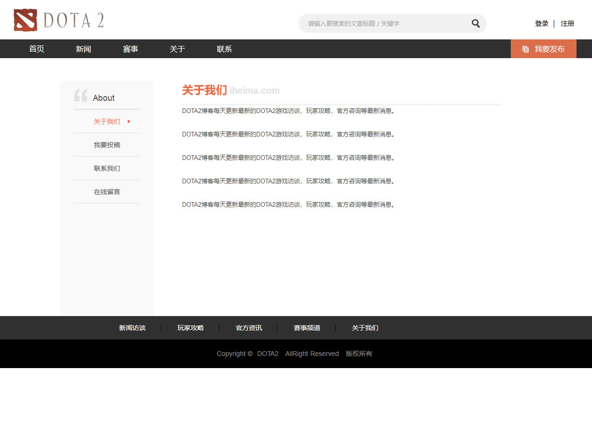Open the 新闻访谈 footer link

point(132,328)
